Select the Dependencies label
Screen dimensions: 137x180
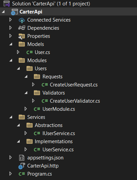tap(43, 28)
